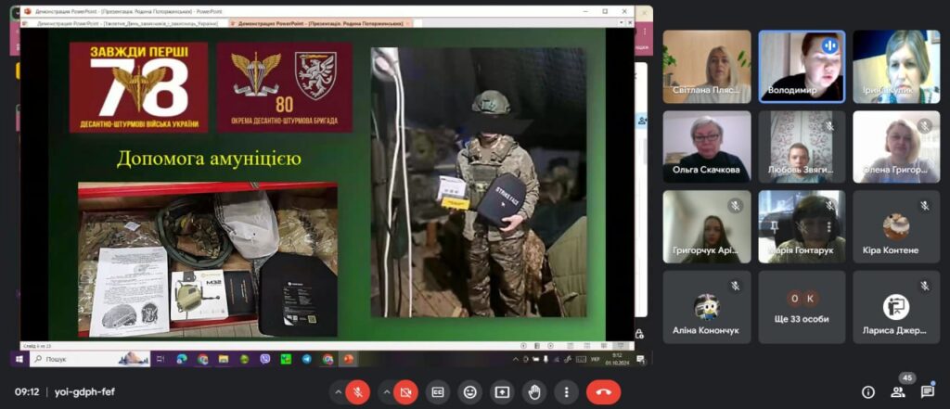Click muted mic icon on Аліна Конончук tile
The image size is (950, 409).
[735, 286]
